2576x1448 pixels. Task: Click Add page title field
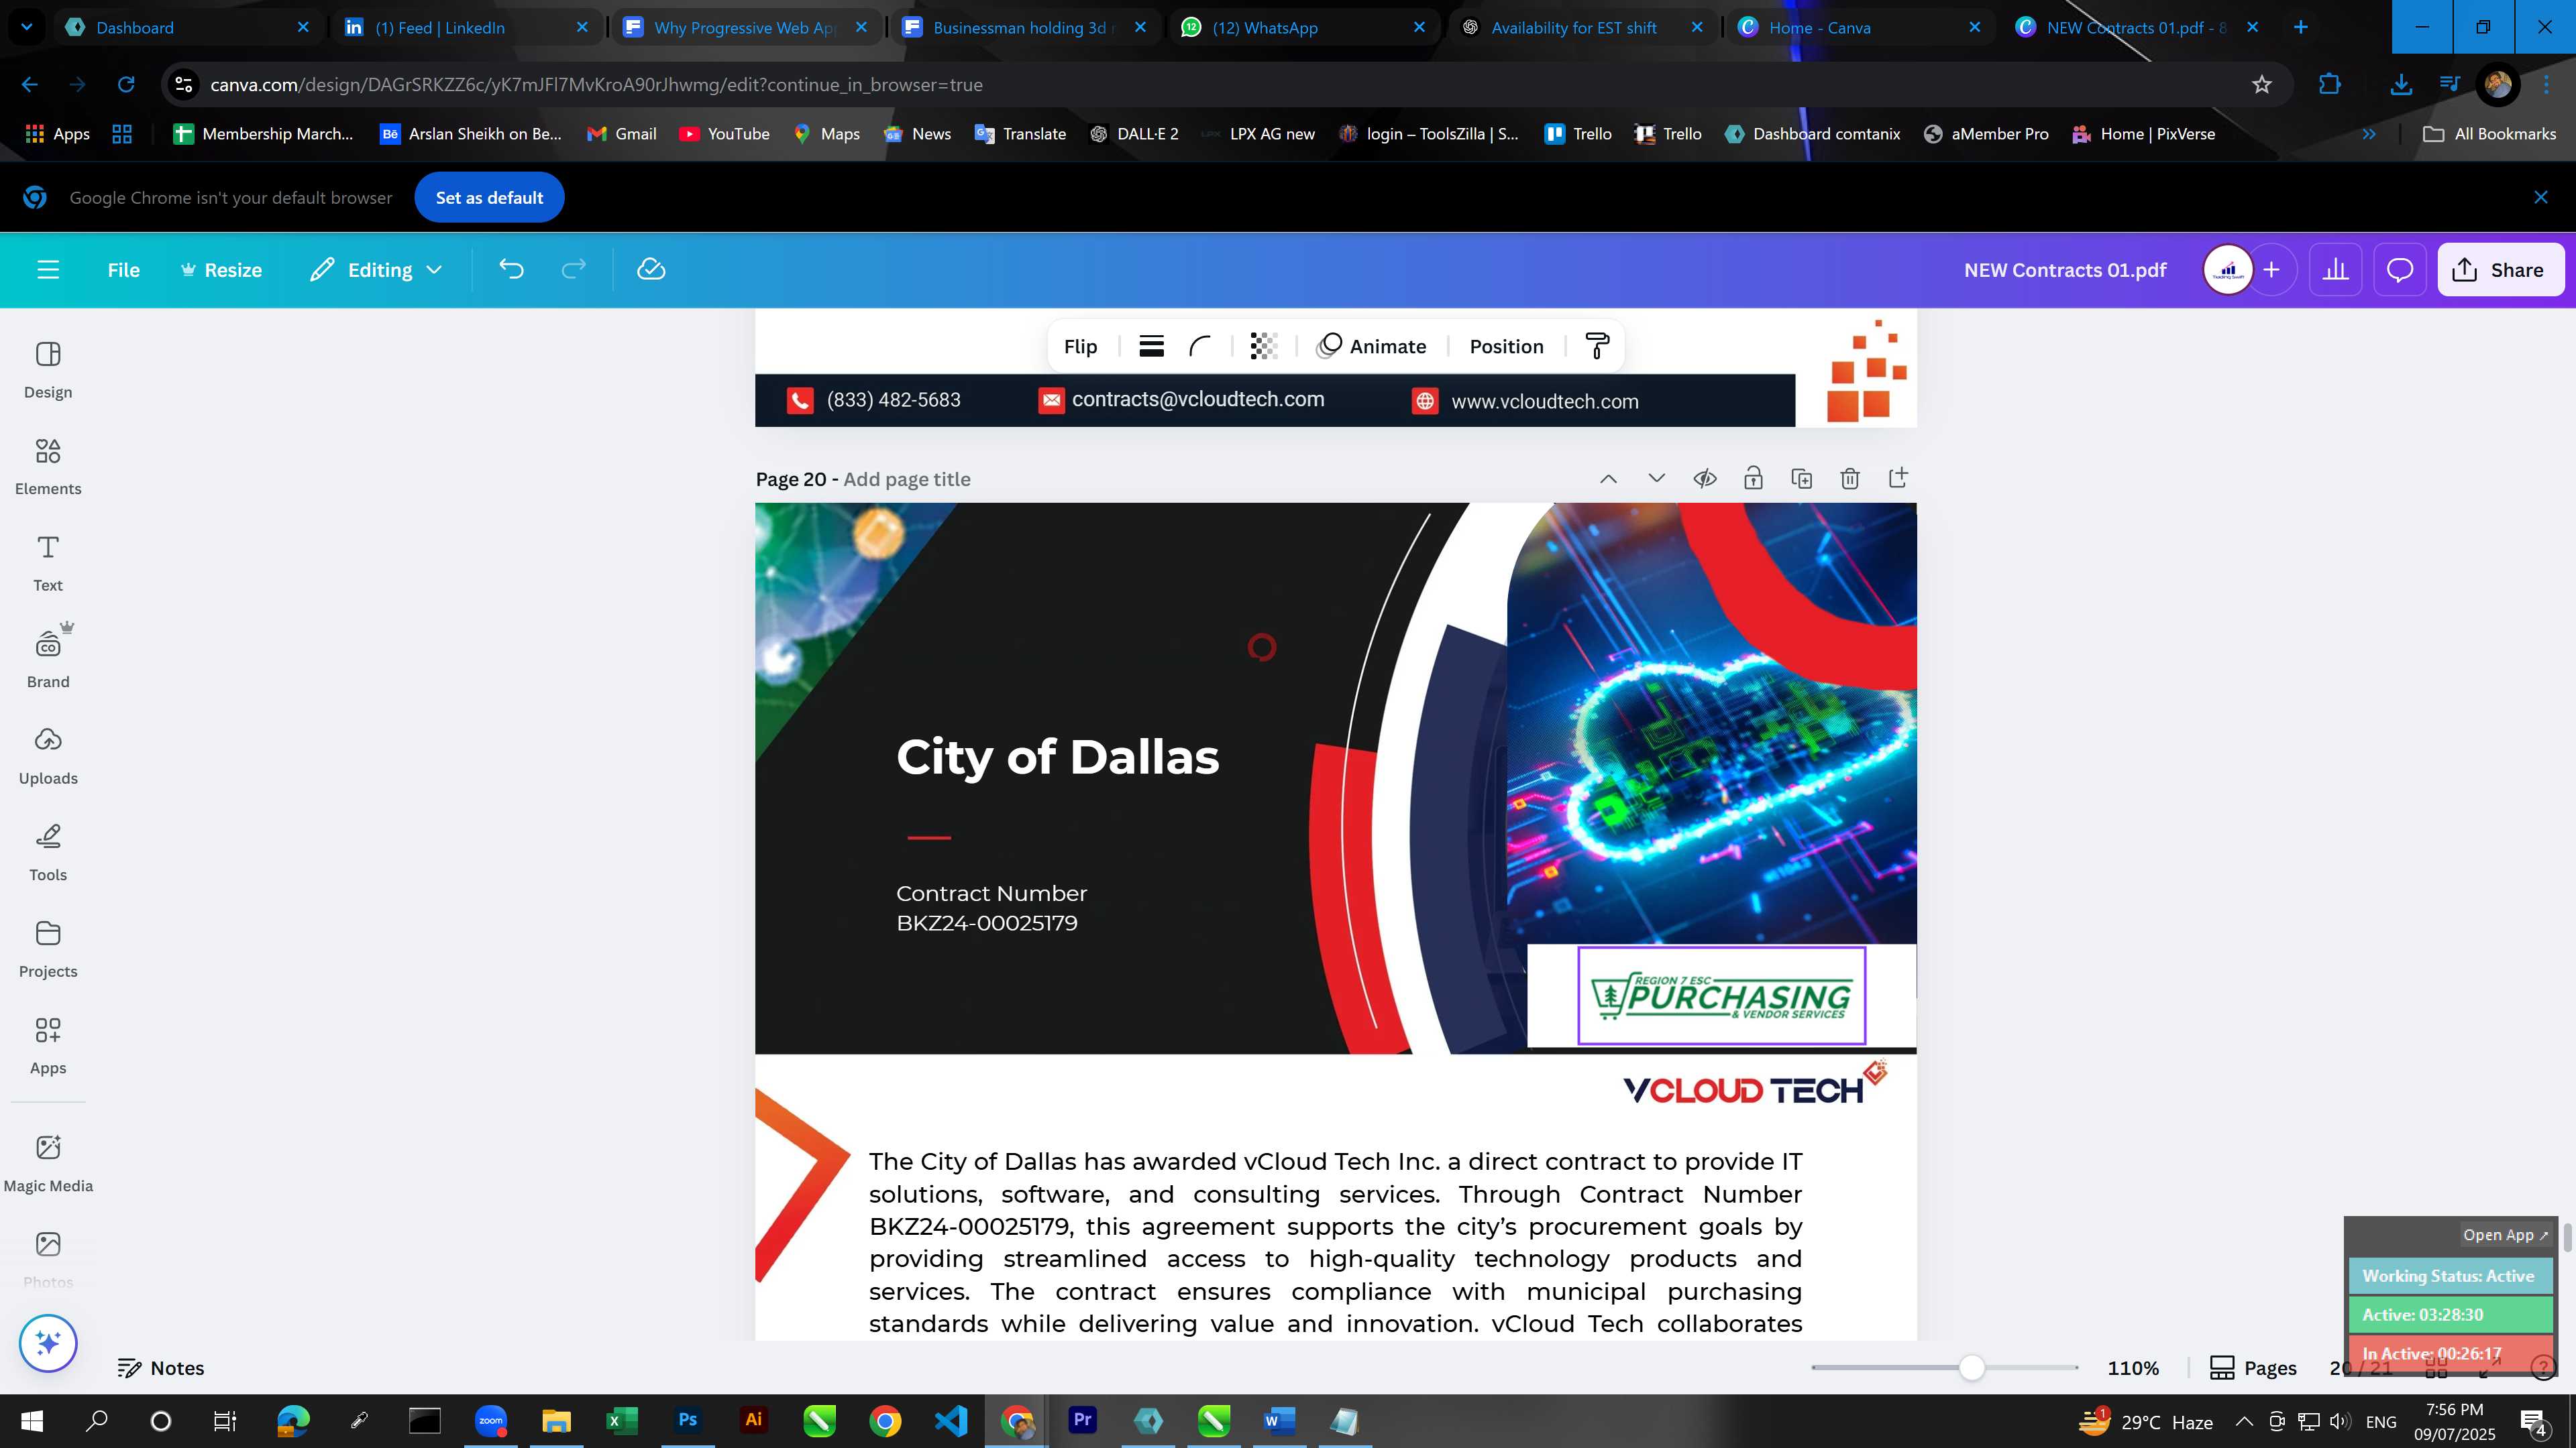point(906,479)
